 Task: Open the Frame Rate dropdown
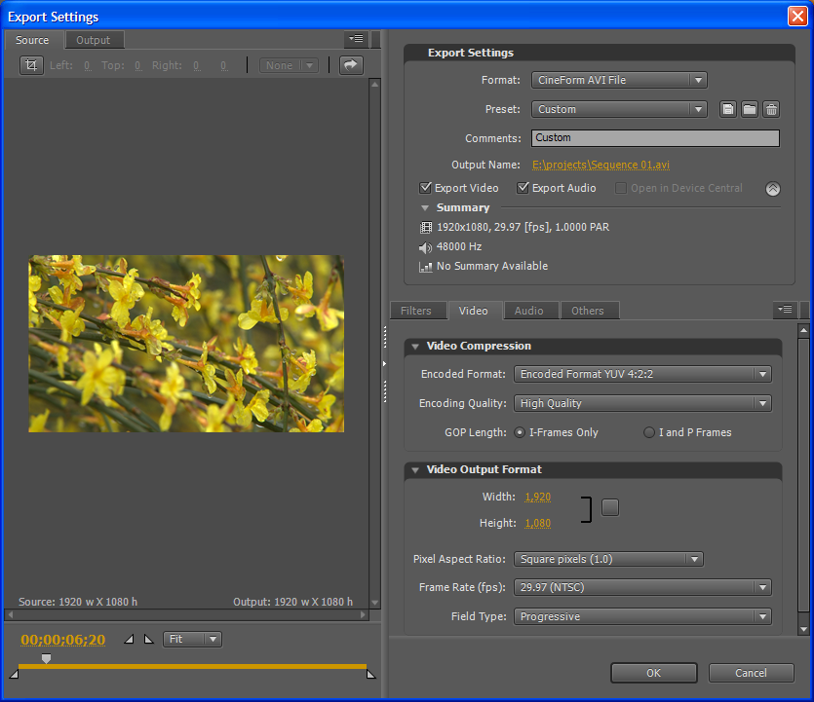click(x=642, y=587)
